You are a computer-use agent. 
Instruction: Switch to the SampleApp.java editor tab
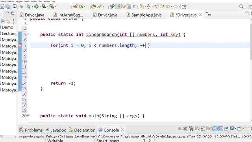coord(145,15)
